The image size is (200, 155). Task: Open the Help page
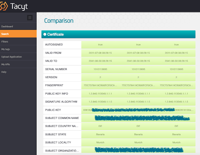pyautogui.click(x=4, y=72)
